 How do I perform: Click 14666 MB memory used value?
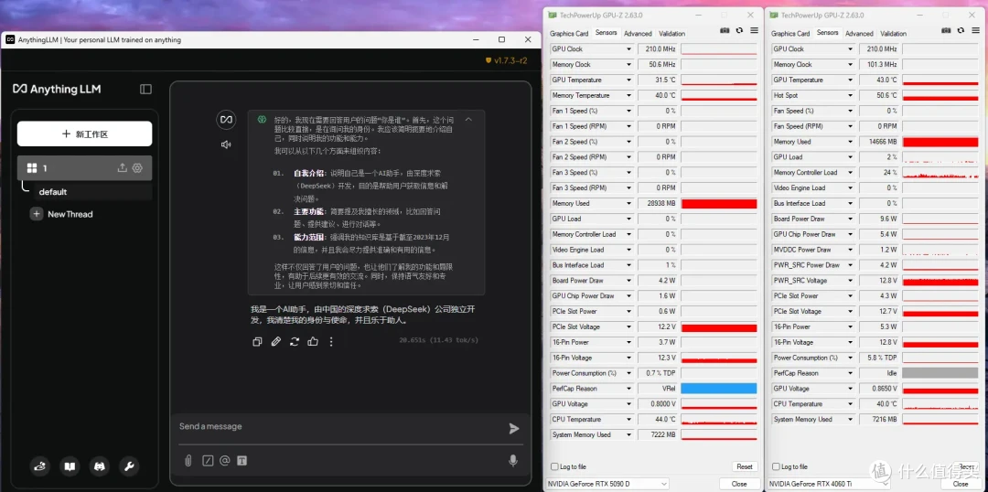879,142
